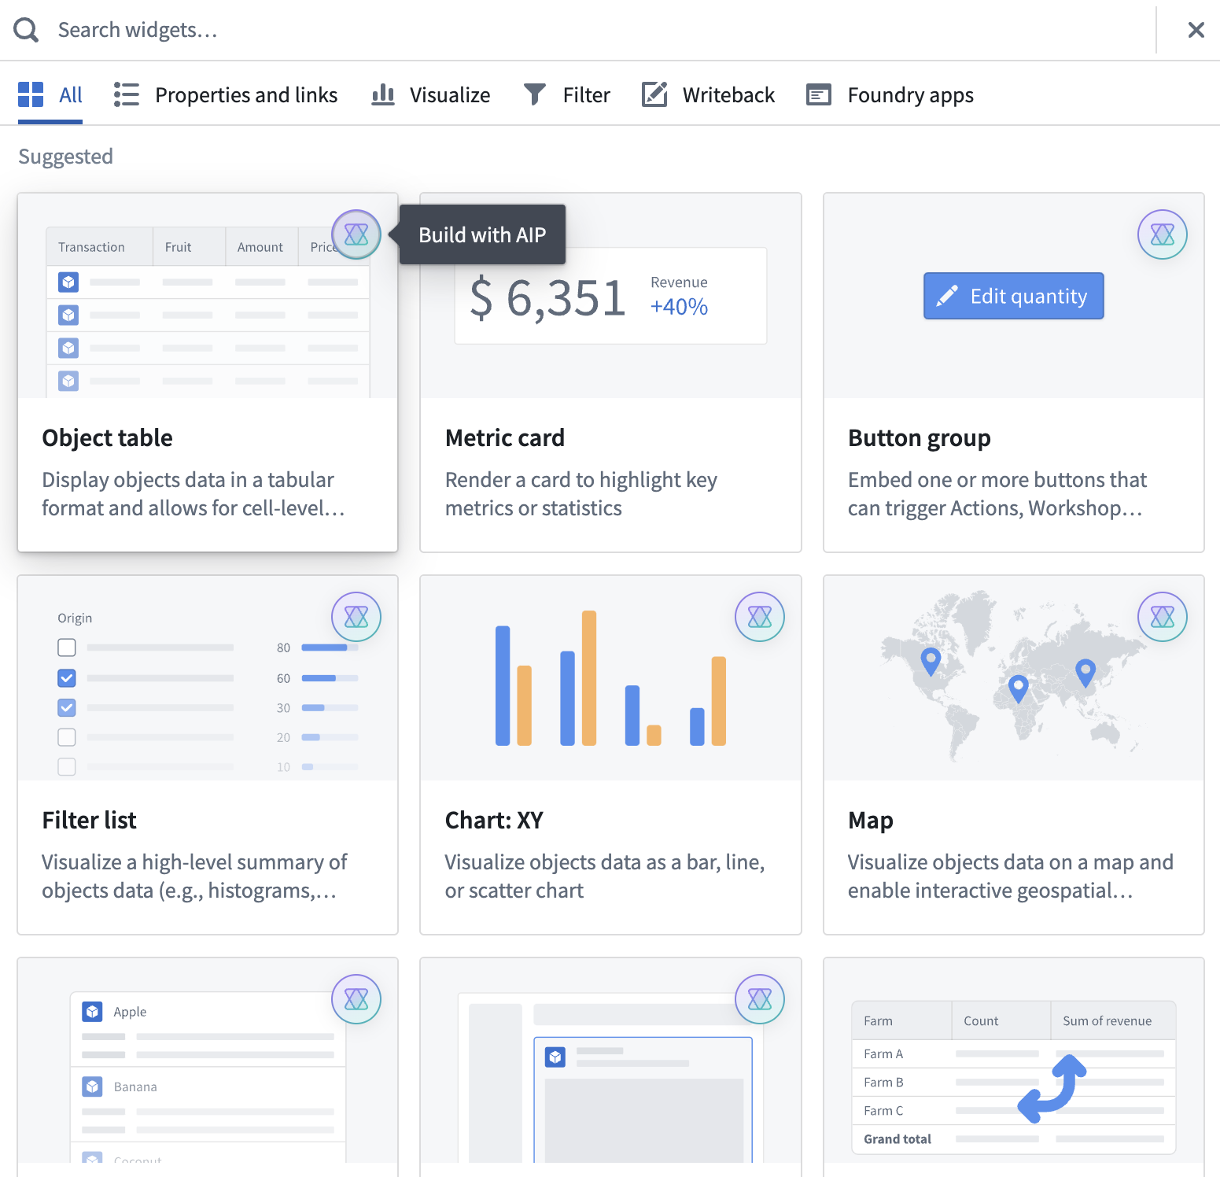Click the bar chart preview thumbnail

610,678
